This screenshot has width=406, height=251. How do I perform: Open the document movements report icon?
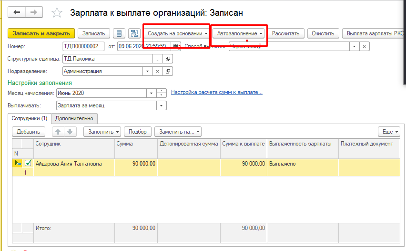pyautogui.click(x=119, y=33)
